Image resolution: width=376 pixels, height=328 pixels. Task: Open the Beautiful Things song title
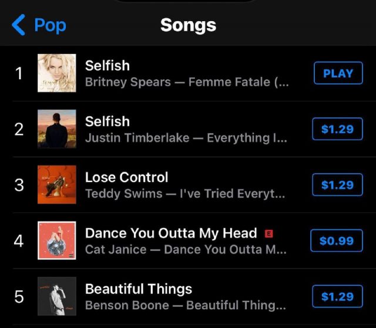[139, 289]
